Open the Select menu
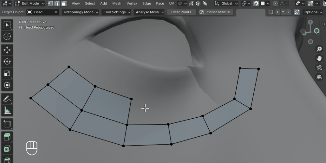 click(x=90, y=4)
